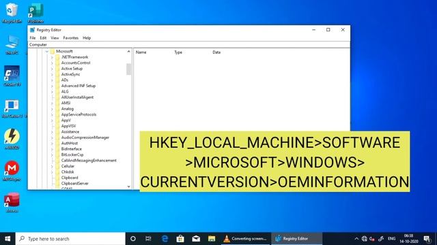Screen dimensions: 437x245
Task: Select the AMSI registry key
Action: [66, 103]
